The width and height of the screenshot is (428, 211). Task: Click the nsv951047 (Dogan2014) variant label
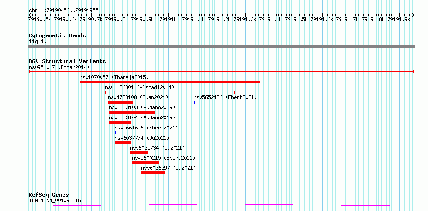[x=59, y=67]
